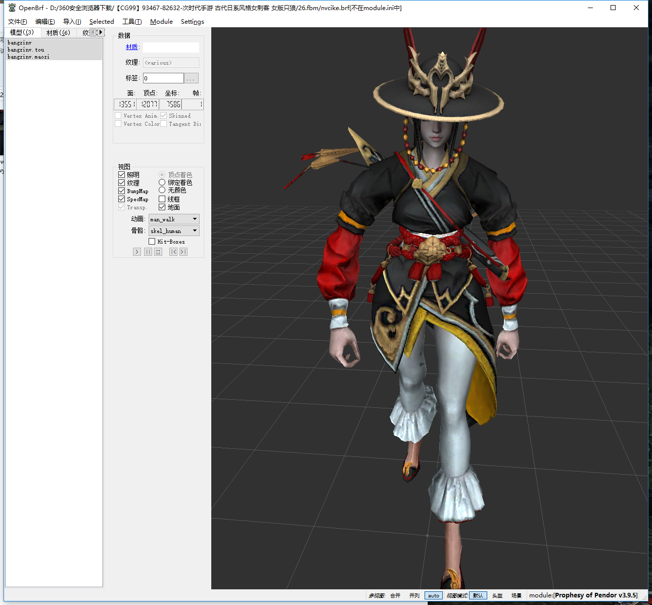This screenshot has width=652, height=605.
Task: Click the faces count display
Action: [125, 104]
